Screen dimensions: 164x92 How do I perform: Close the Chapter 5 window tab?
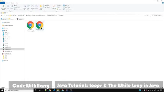click(16, 19)
